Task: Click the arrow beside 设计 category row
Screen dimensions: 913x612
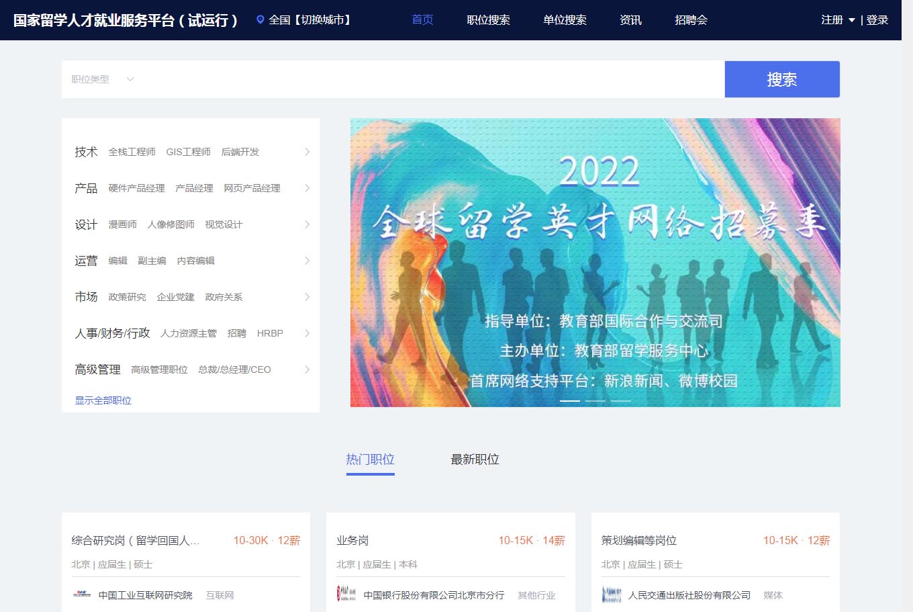Action: [x=307, y=224]
